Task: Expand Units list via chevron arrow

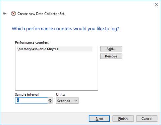Action: (76, 101)
